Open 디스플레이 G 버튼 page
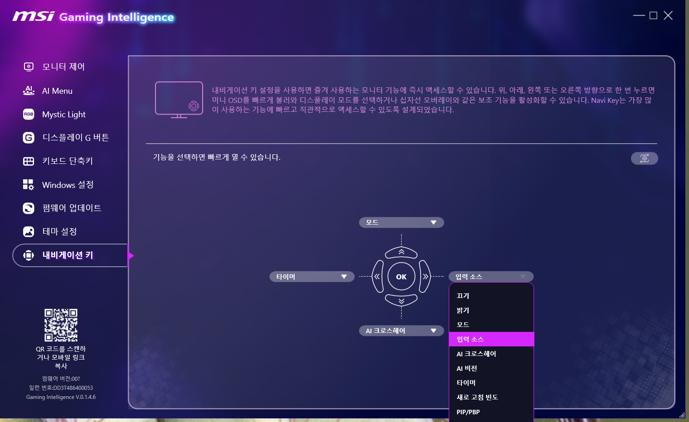The height and width of the screenshot is (422, 689). point(76,138)
